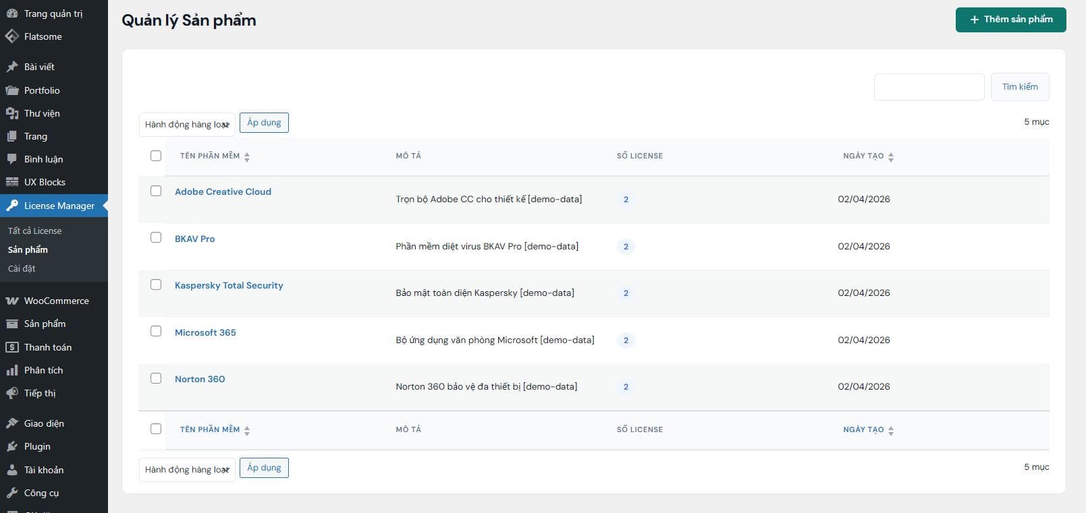
Task: Sort by Ngày tạo column header arrows
Action: coord(890,156)
